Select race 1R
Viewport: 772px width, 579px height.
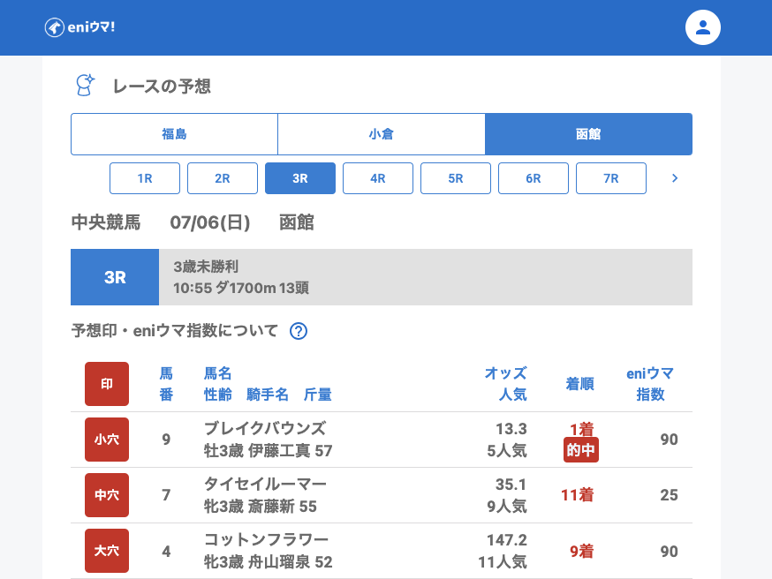(145, 178)
